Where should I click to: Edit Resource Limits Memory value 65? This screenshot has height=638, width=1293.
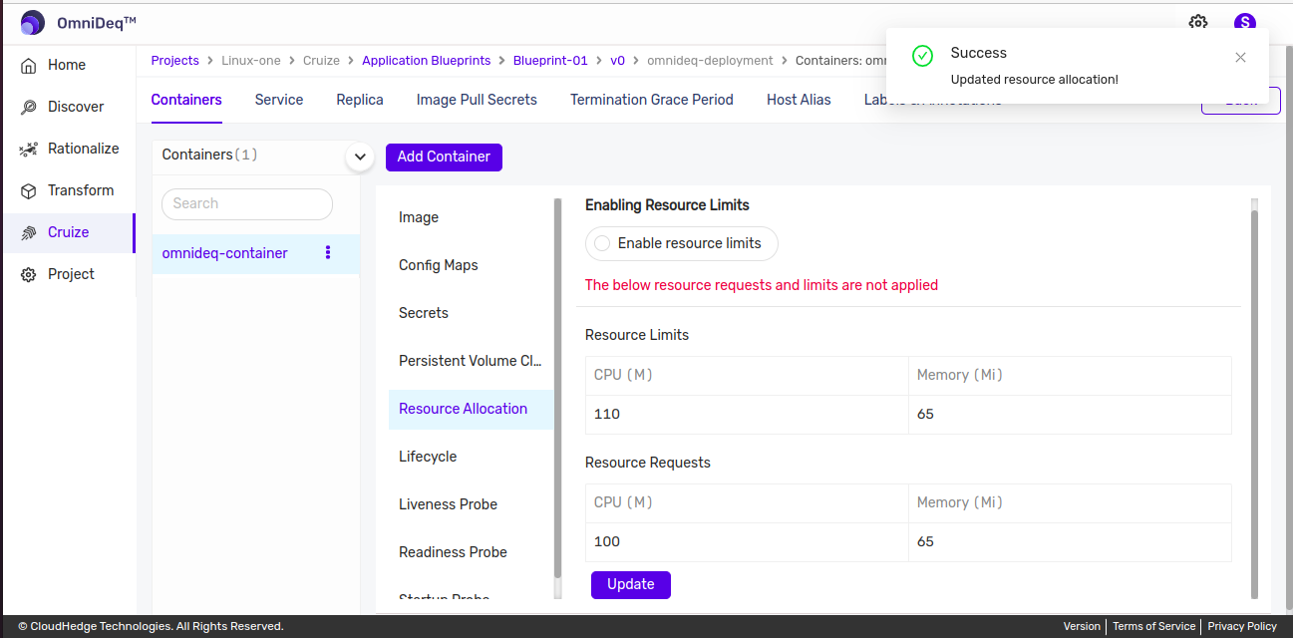(x=1070, y=415)
